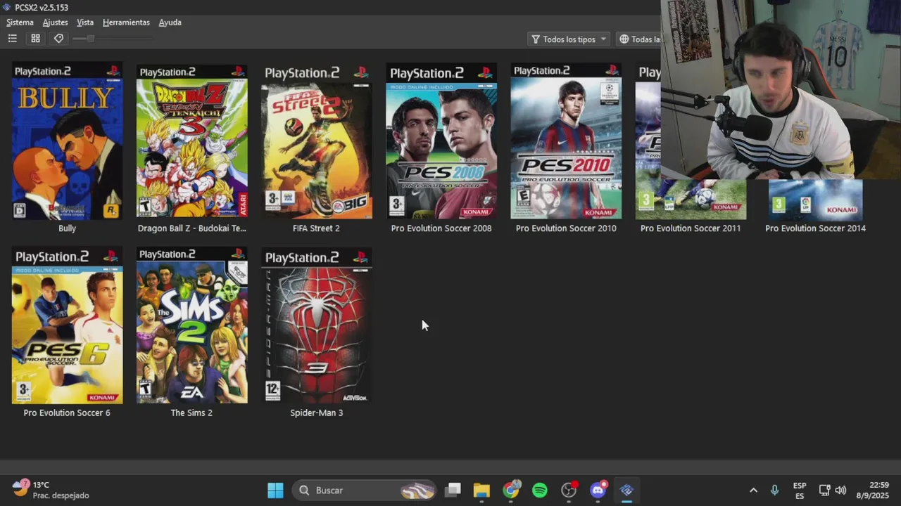The width and height of the screenshot is (901, 506).
Task: Click the 'Pro Evolution Soccer 2014' title text
Action: (815, 228)
